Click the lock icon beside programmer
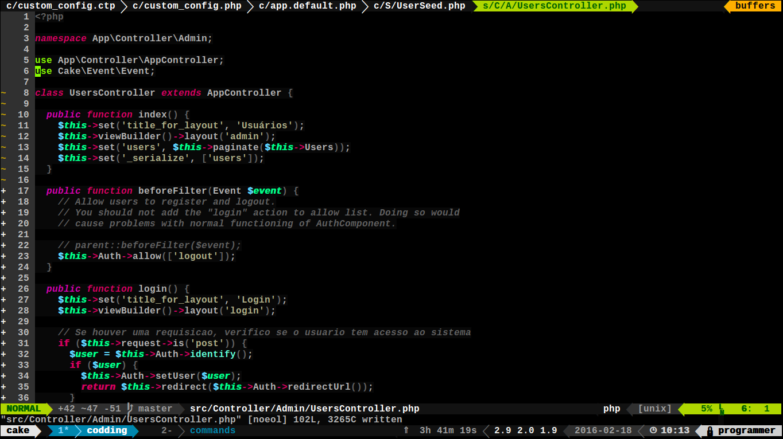 [710, 430]
